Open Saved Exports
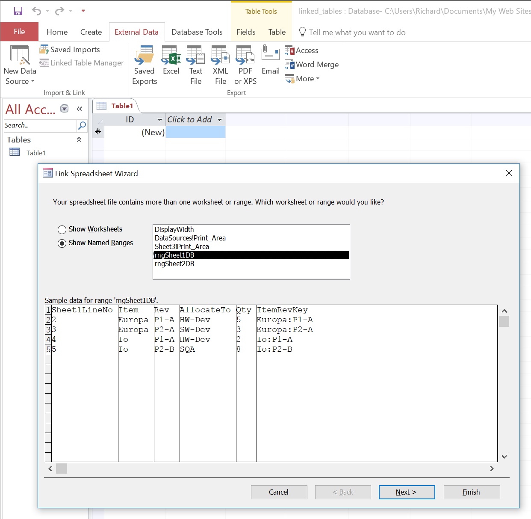Screen dimensions: 531x519 145,65
